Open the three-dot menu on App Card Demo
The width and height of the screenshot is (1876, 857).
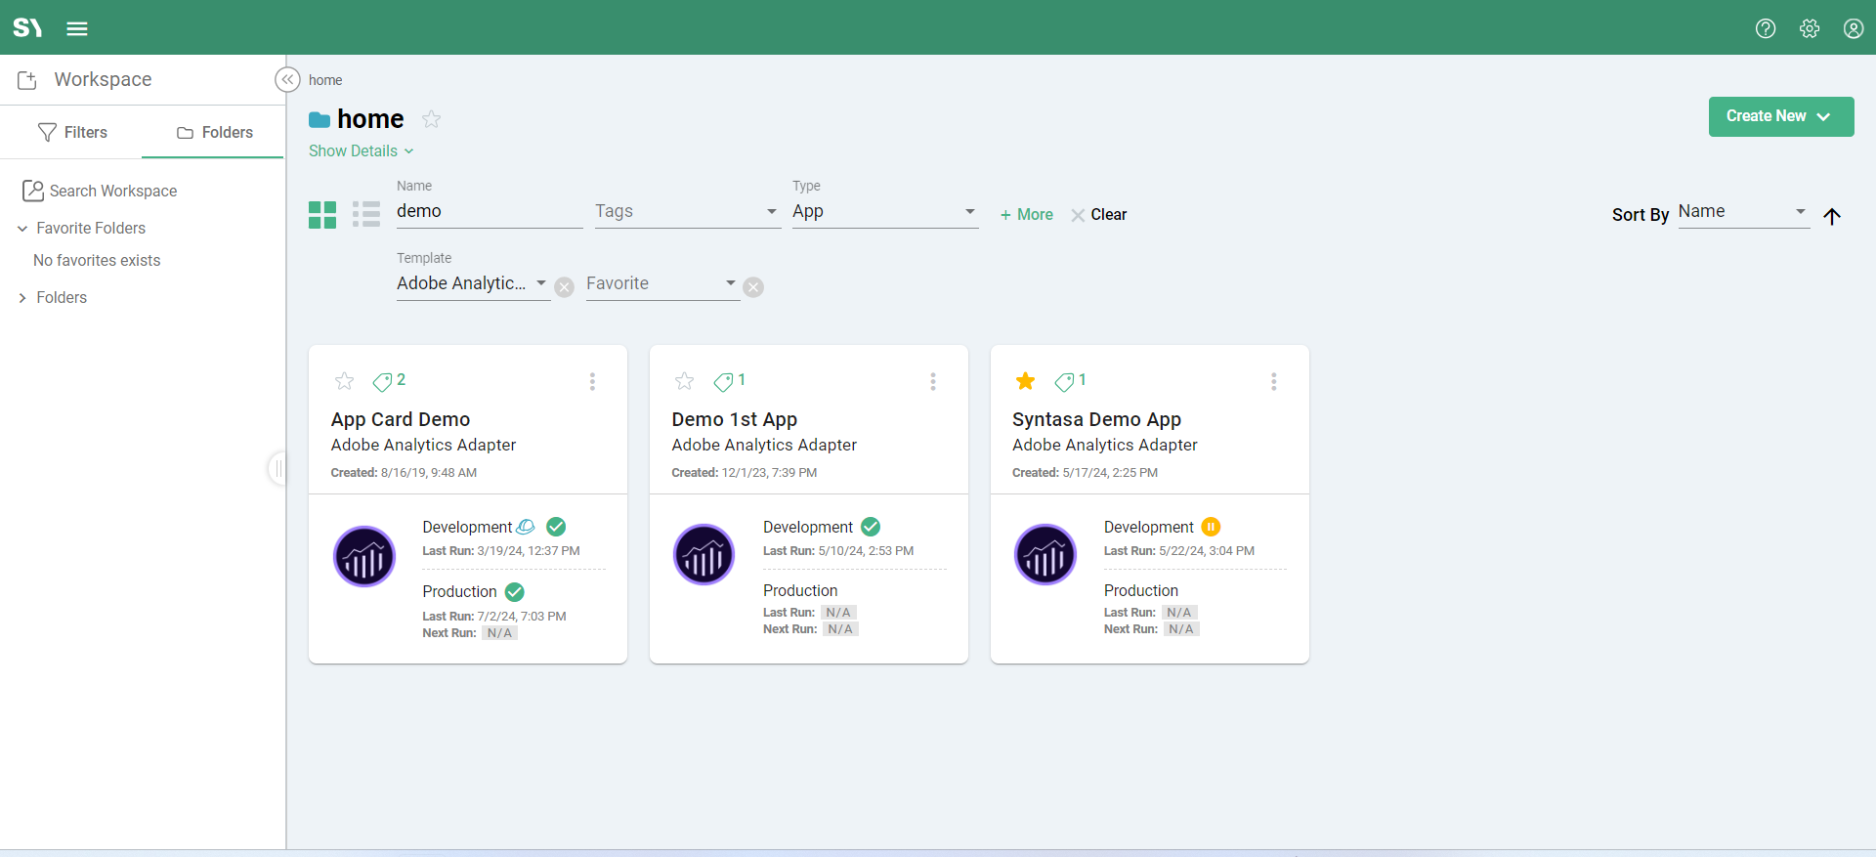click(x=592, y=381)
